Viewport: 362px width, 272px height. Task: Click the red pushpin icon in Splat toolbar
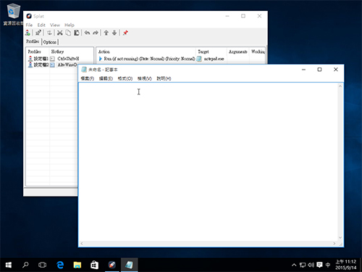(125, 33)
